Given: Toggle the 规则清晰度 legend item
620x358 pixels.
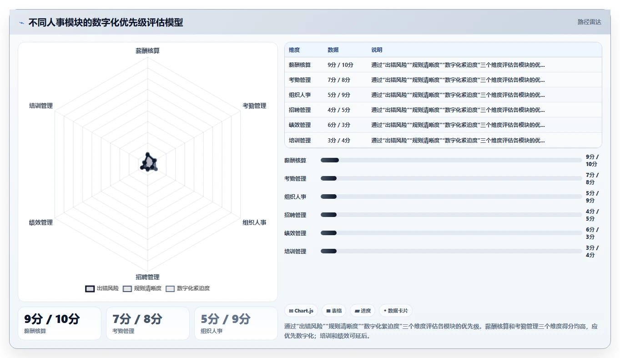Looking at the screenshot, I should pos(142,288).
